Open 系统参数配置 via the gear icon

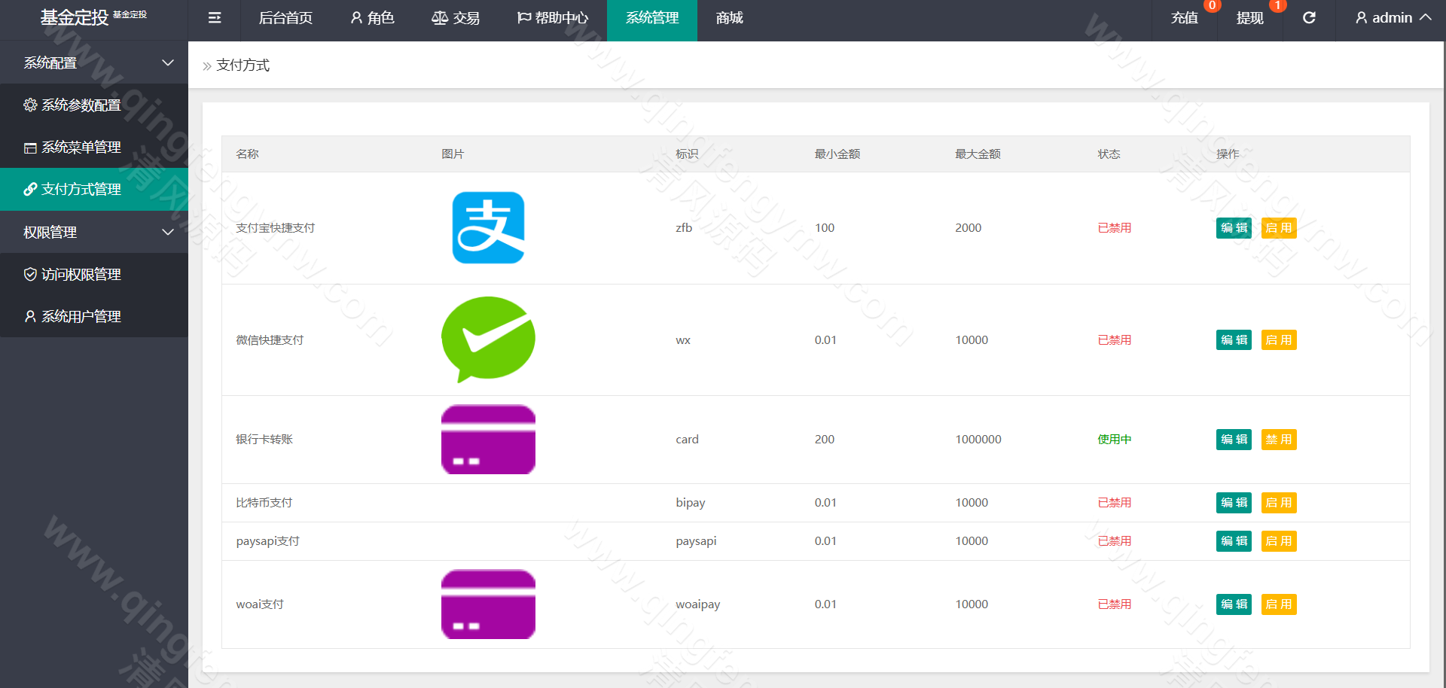click(x=30, y=105)
